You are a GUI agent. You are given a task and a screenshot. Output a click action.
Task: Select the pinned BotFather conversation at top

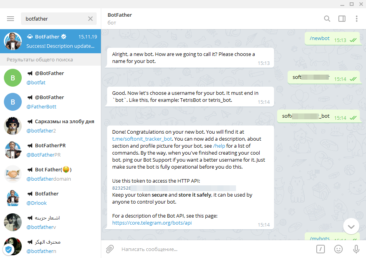tap(50, 41)
